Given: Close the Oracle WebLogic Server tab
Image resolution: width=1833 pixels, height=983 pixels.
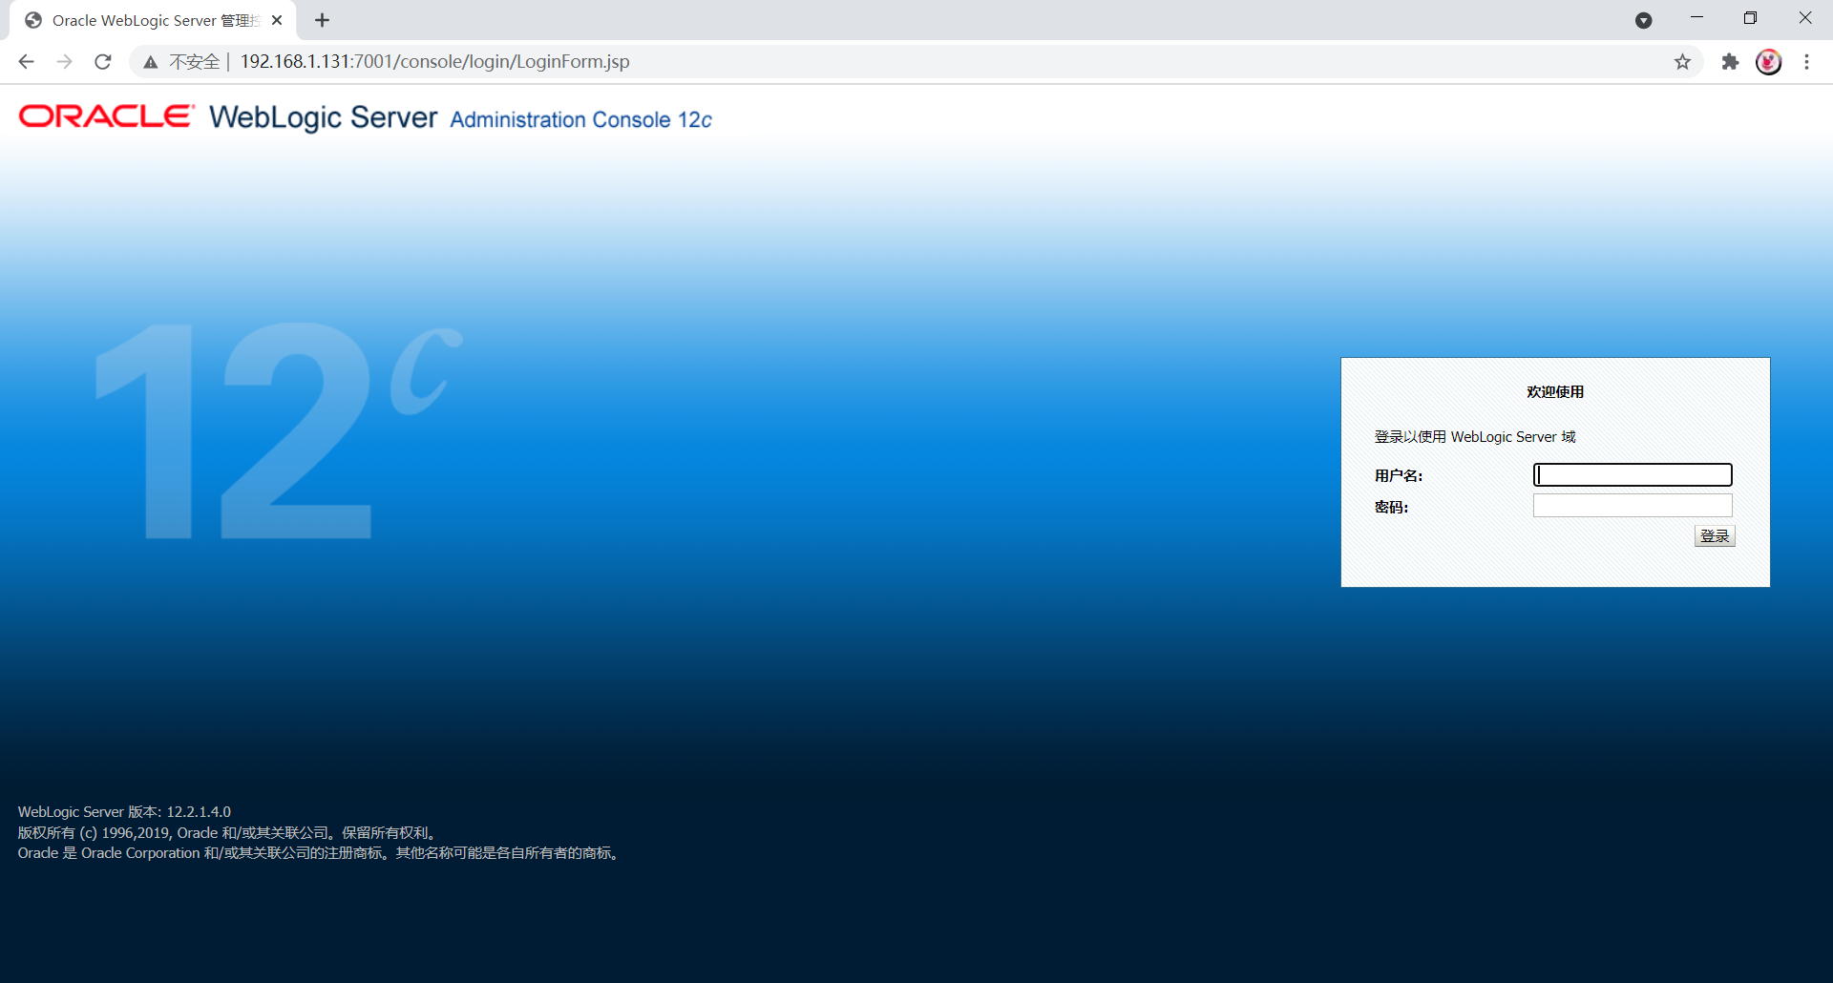Looking at the screenshot, I should (x=277, y=20).
